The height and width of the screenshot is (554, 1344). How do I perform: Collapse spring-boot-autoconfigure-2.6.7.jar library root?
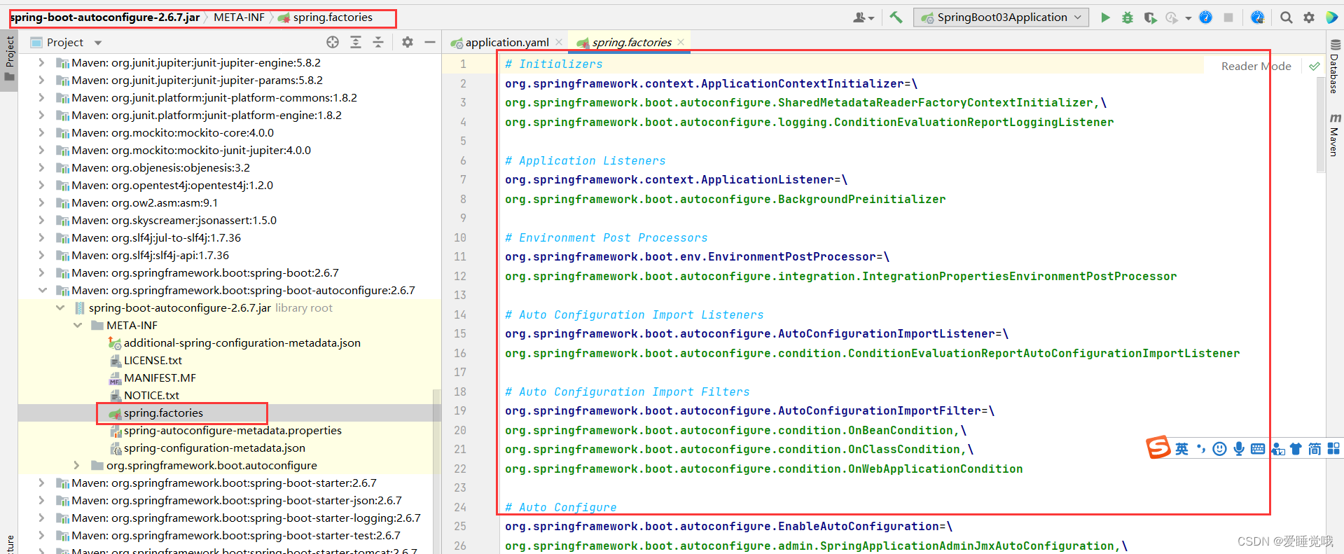click(x=60, y=307)
